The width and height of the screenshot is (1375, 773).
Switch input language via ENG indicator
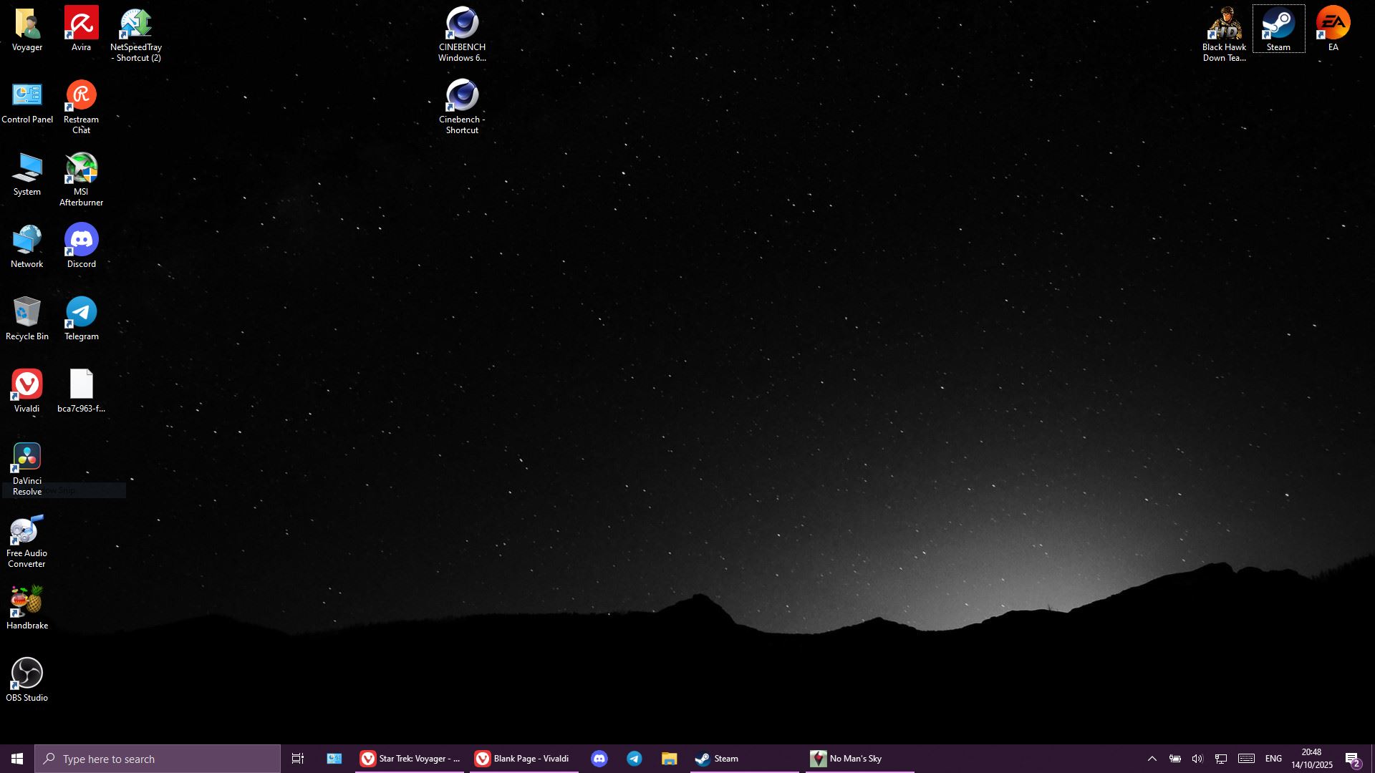coord(1273,759)
